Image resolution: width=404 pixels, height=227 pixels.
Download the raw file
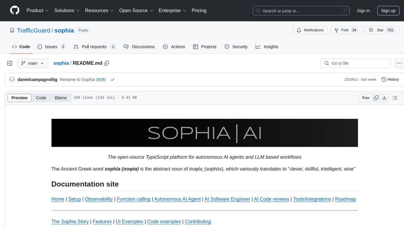coord(384,98)
